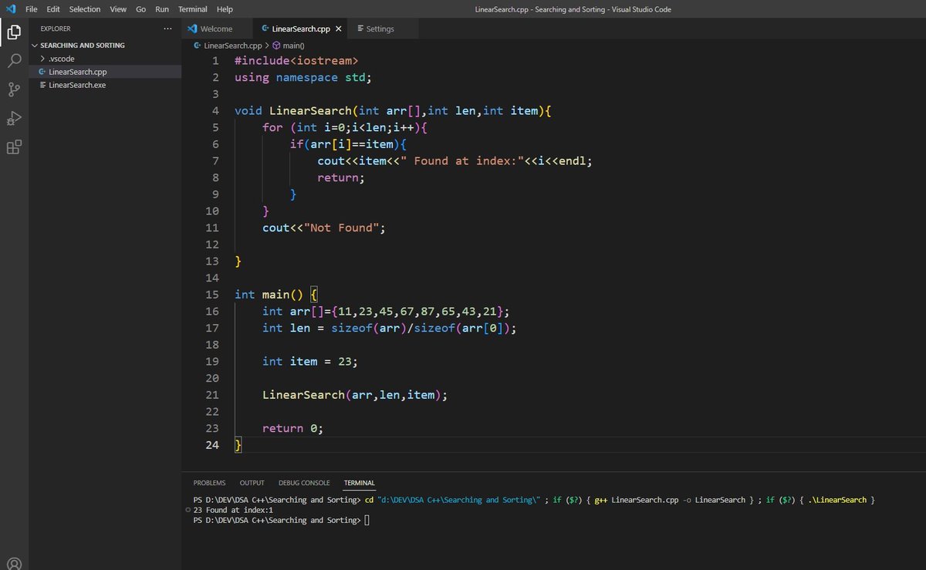Click the C++ file icon on LinearSearch.cpp tab
This screenshot has height=570, width=926.
pos(265,29)
